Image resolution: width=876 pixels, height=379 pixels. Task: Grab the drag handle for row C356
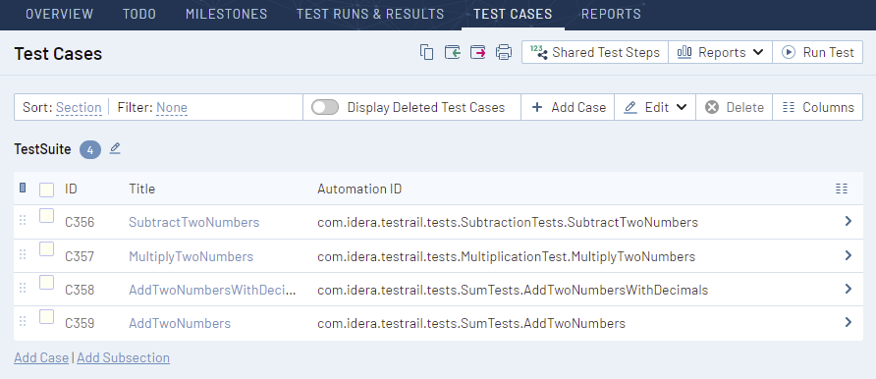[x=23, y=221]
